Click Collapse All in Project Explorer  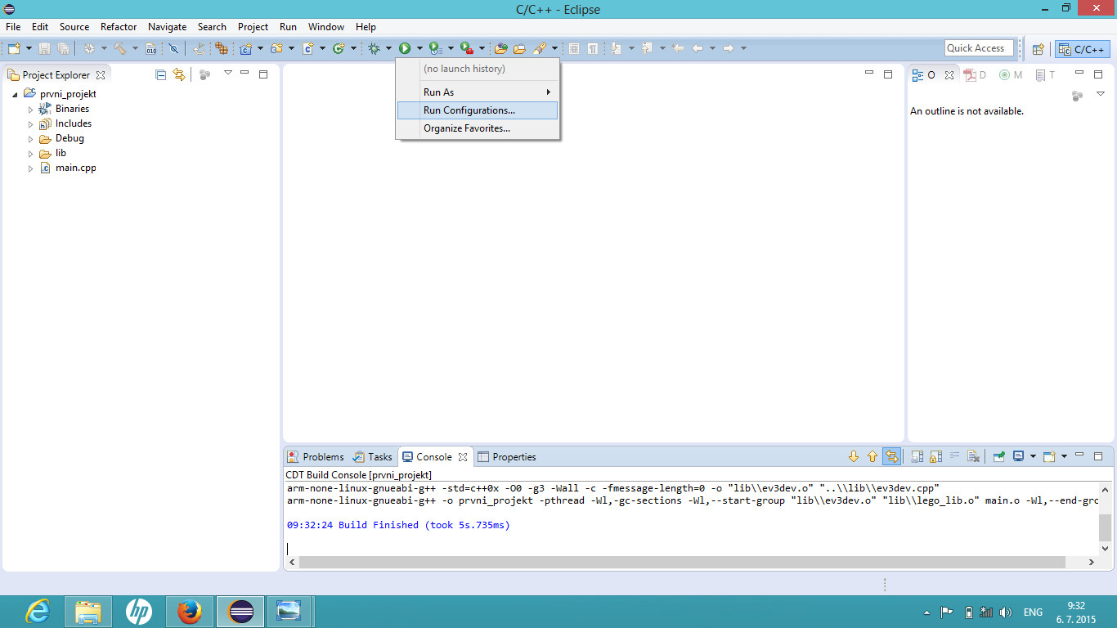[x=160, y=74]
